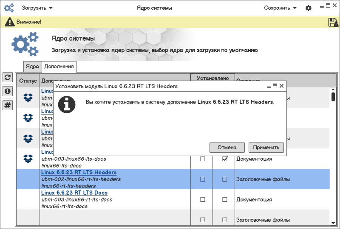Screen dimensions: 340x229
Task: Click Внимание! warning text
Action: [29, 22]
